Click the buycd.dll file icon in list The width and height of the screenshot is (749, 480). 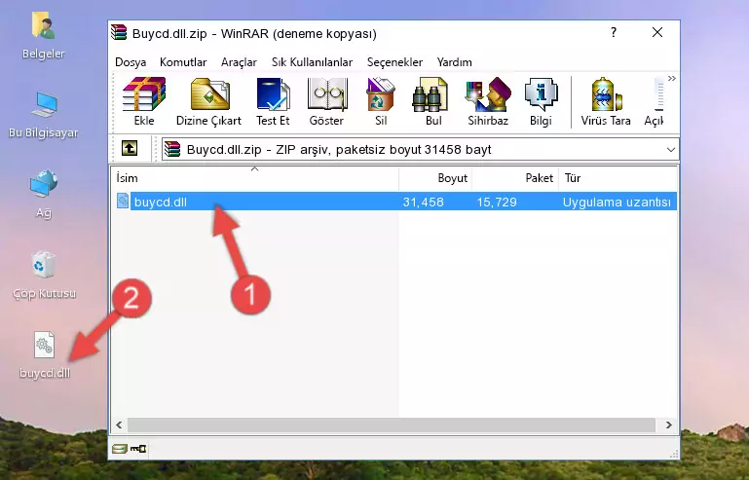[x=123, y=202]
